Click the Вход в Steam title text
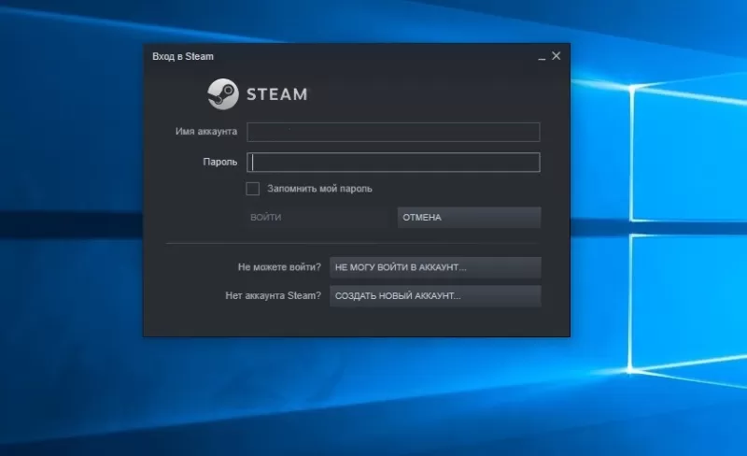 coord(183,56)
